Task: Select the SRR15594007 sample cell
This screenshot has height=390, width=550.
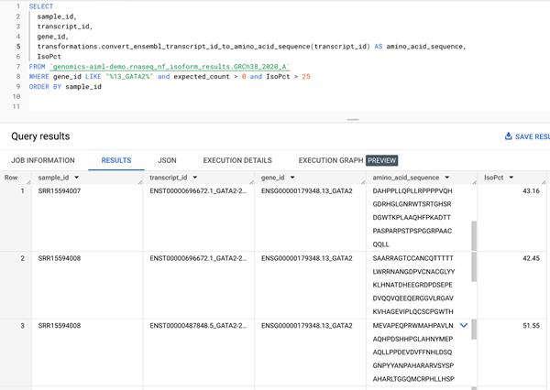Action: [60, 190]
